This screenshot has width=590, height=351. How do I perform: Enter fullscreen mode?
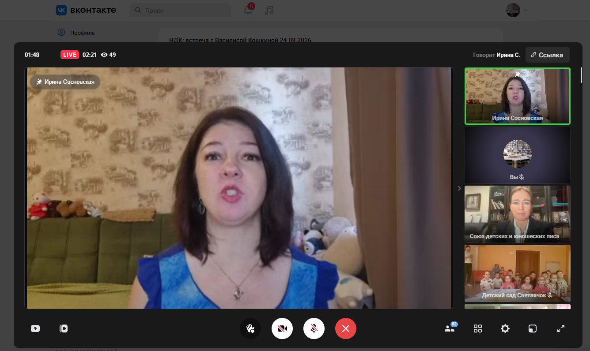[x=561, y=329]
